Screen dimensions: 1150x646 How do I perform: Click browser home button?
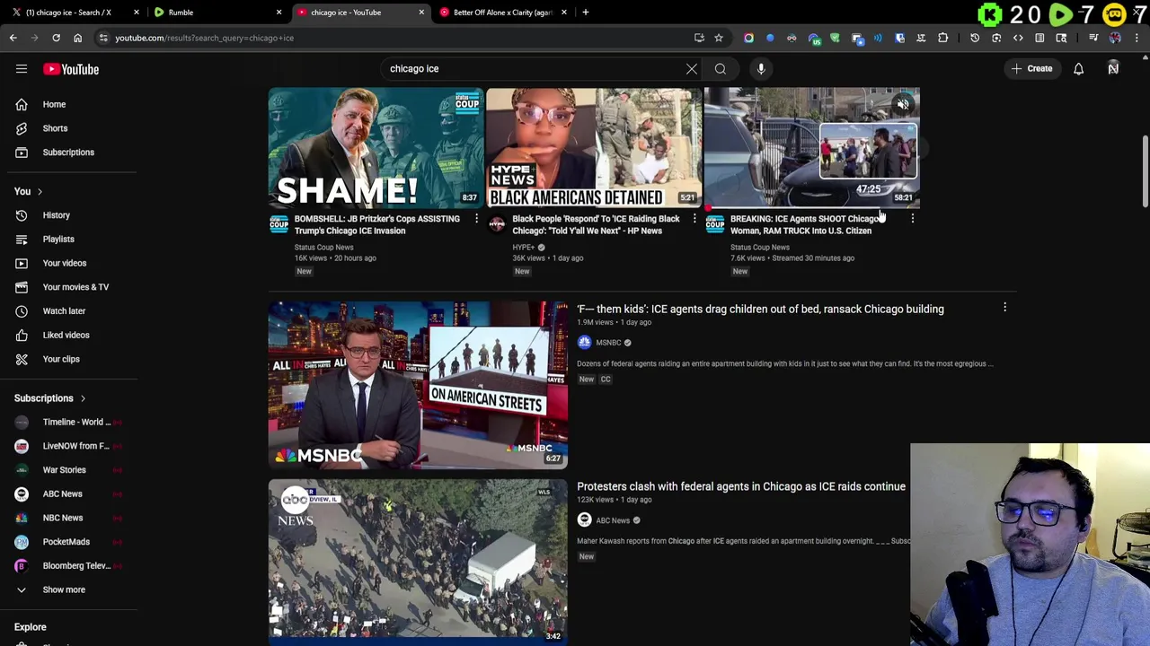(77, 38)
